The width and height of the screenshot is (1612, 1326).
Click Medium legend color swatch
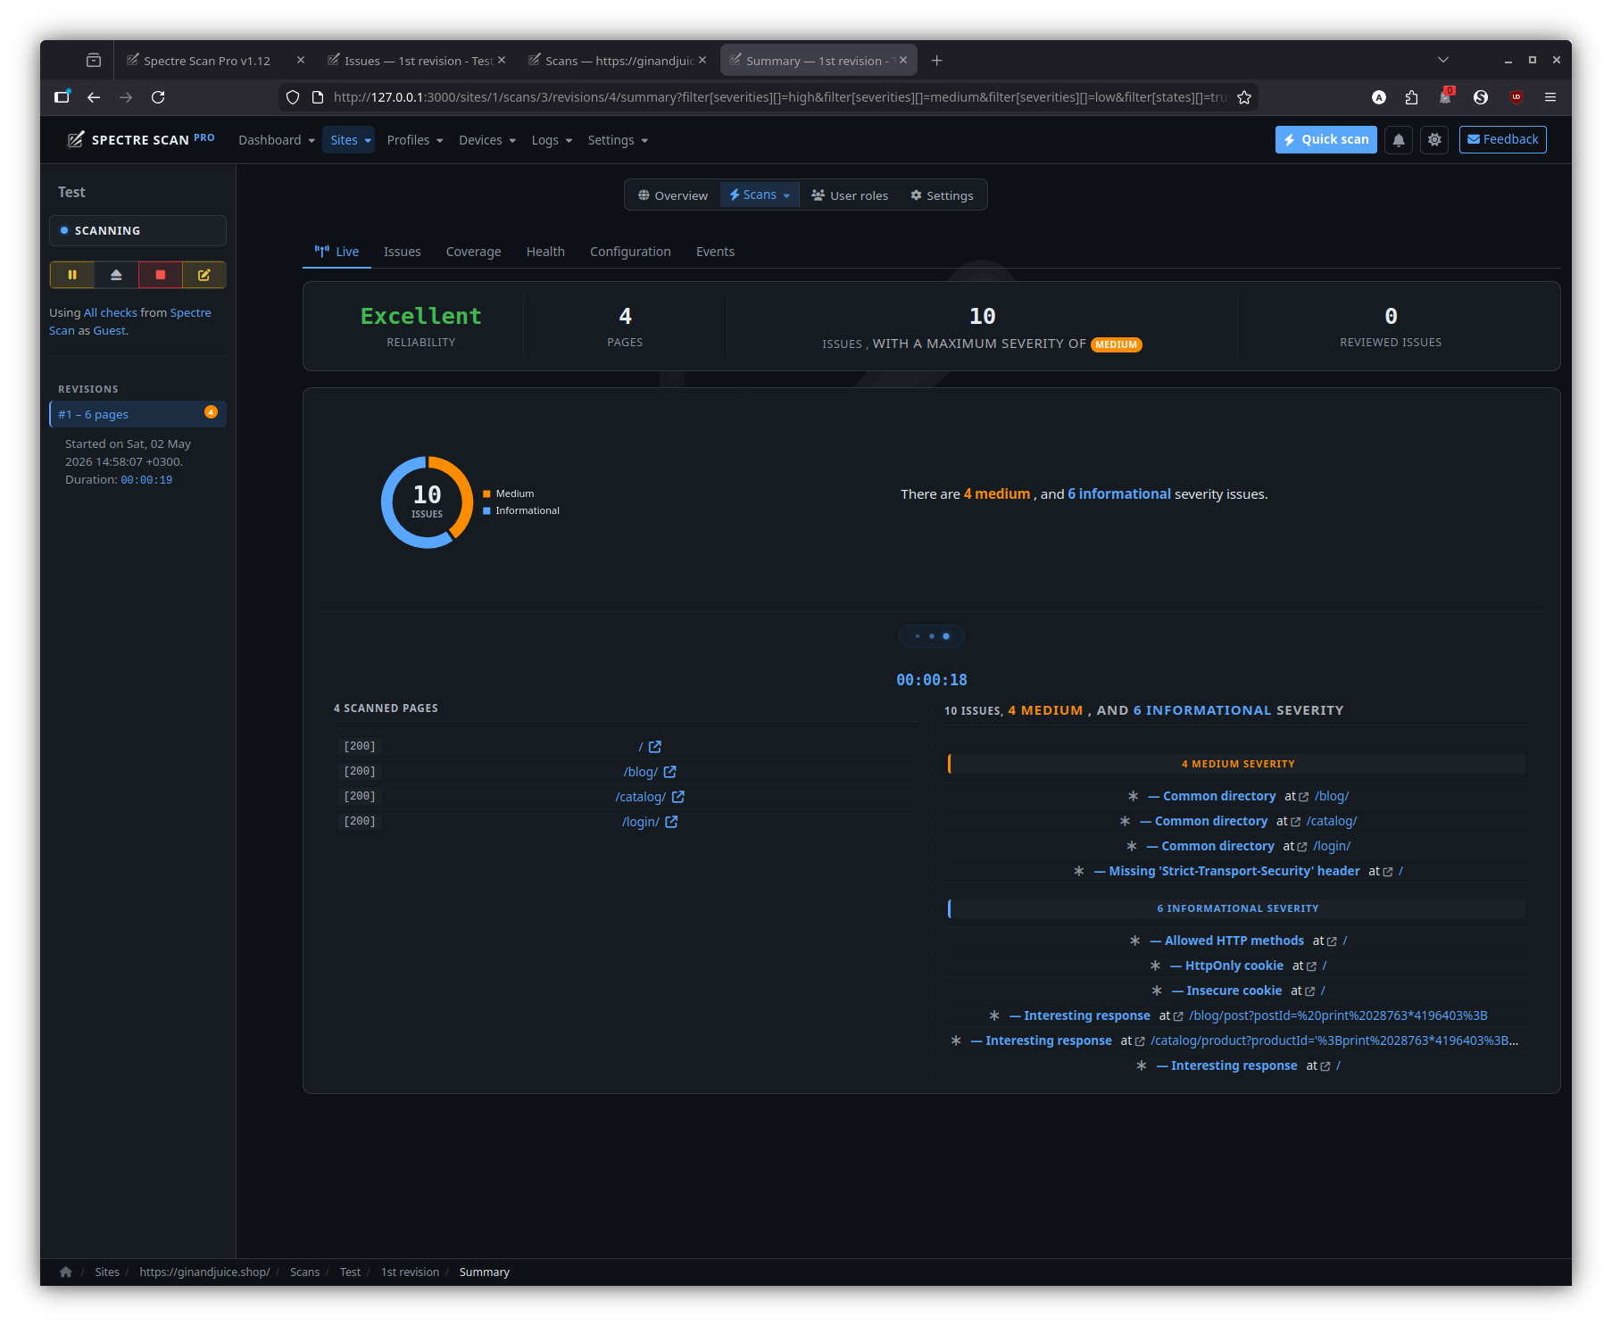pyautogui.click(x=487, y=494)
